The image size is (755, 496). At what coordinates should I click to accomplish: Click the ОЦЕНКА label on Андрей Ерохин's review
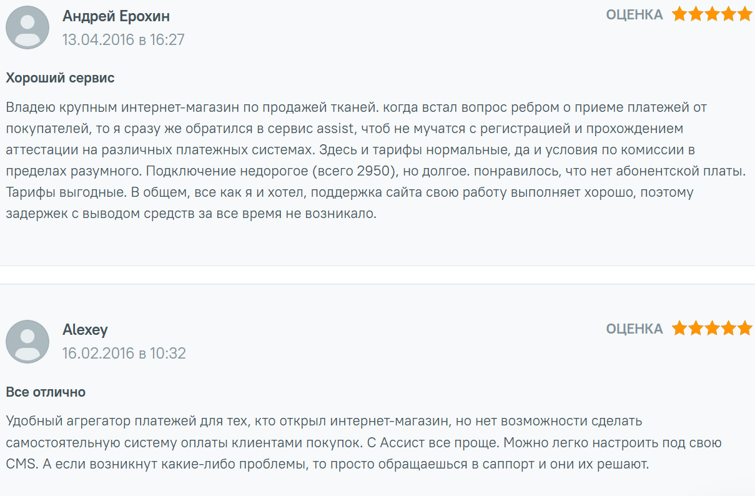pos(634,15)
